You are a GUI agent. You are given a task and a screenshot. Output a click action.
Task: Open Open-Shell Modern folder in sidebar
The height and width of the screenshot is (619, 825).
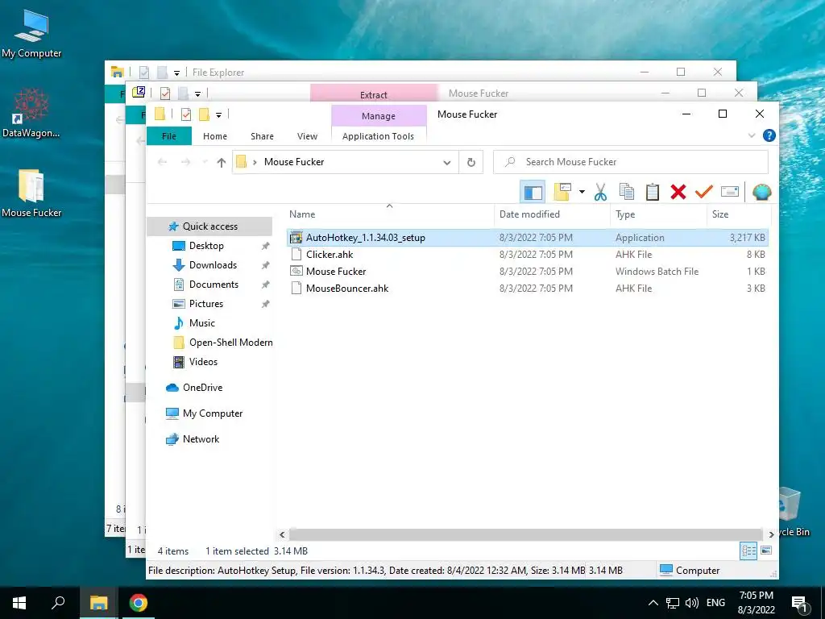(230, 343)
